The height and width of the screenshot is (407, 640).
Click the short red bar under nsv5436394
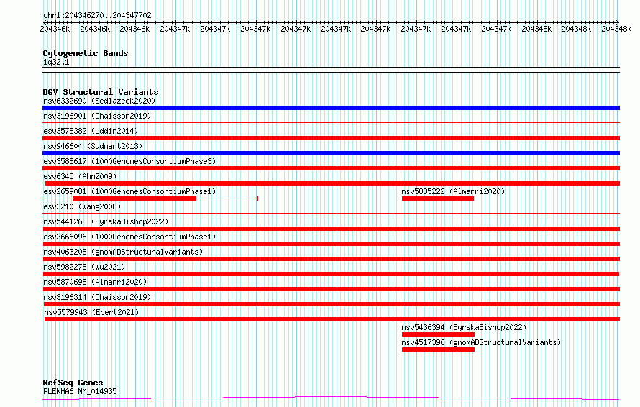[439, 334]
